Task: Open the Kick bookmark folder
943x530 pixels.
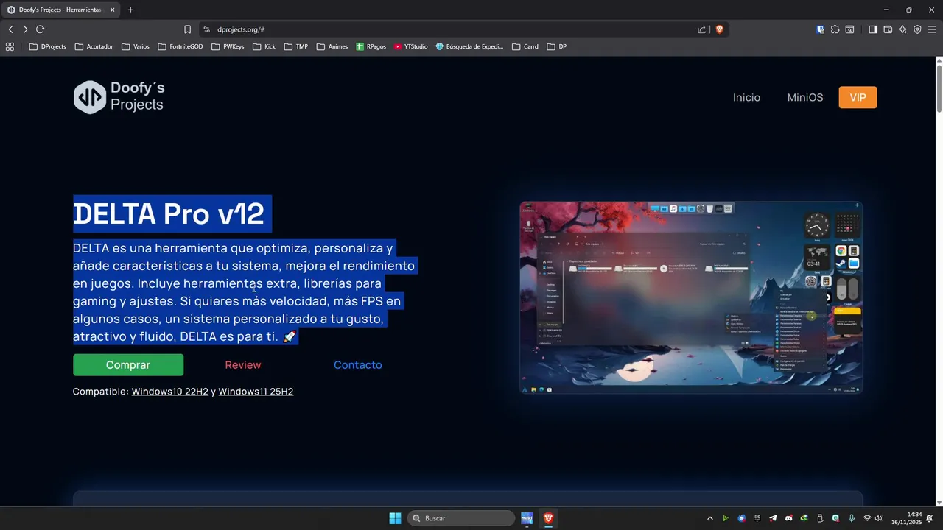Action: coord(264,46)
